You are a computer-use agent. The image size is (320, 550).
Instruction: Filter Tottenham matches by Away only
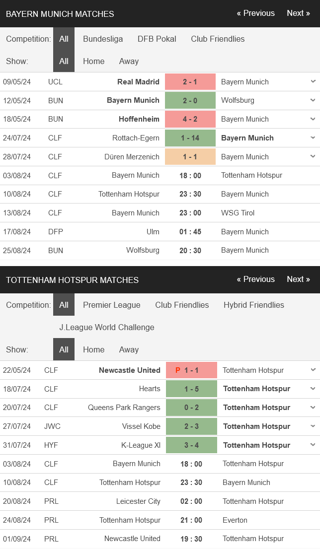tap(129, 349)
